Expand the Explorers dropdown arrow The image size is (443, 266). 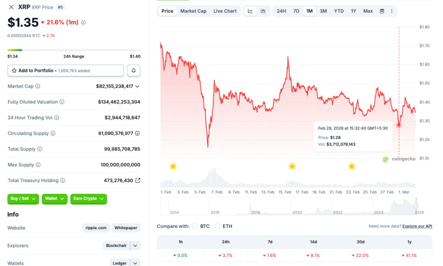[135, 246]
